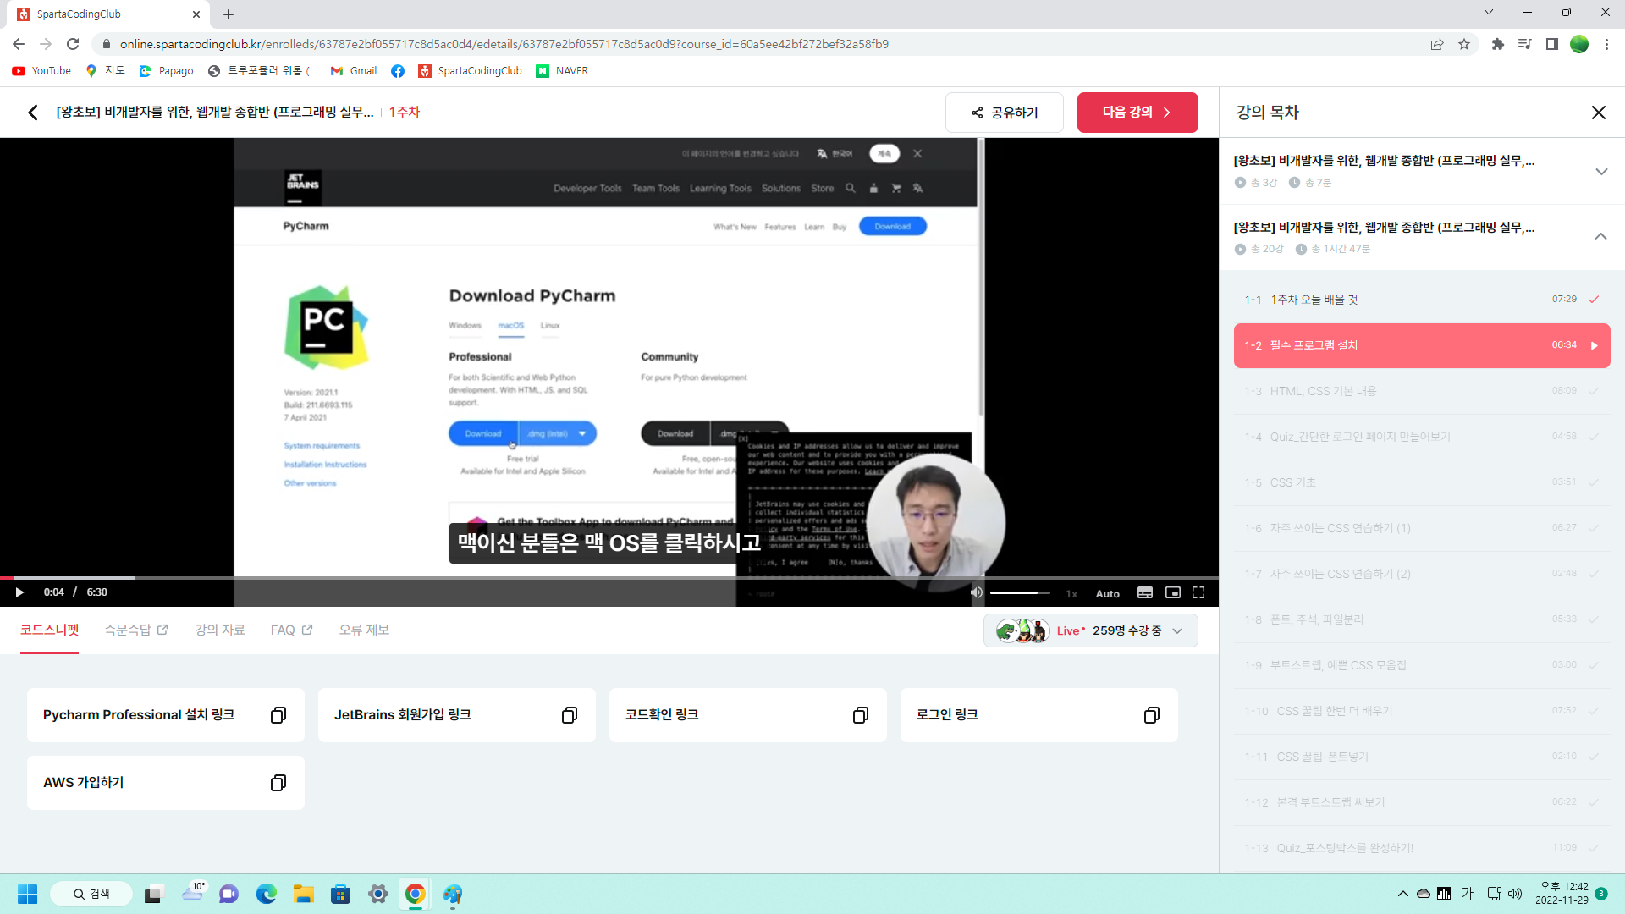Copy the AWS 가입하기 link
This screenshot has width=1625, height=914.
point(278,783)
